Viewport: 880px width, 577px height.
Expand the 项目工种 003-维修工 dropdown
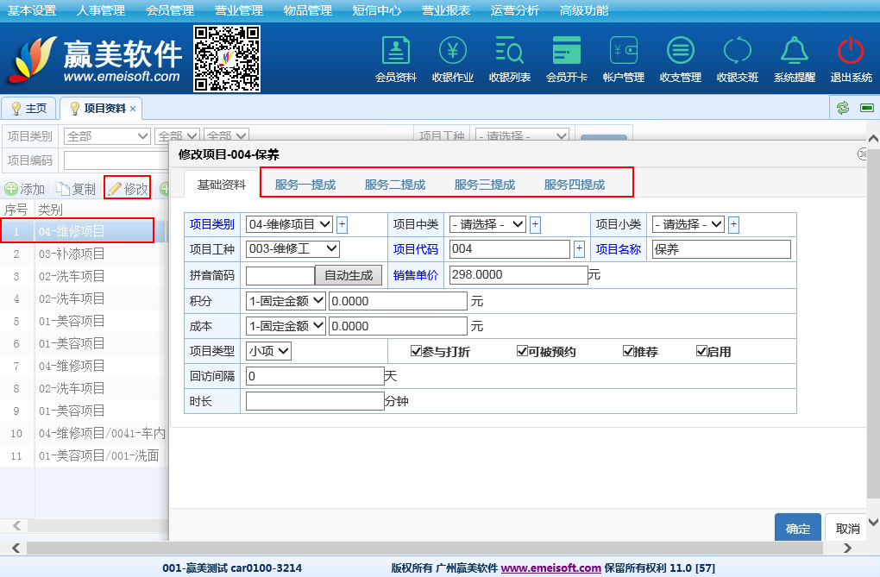(292, 249)
